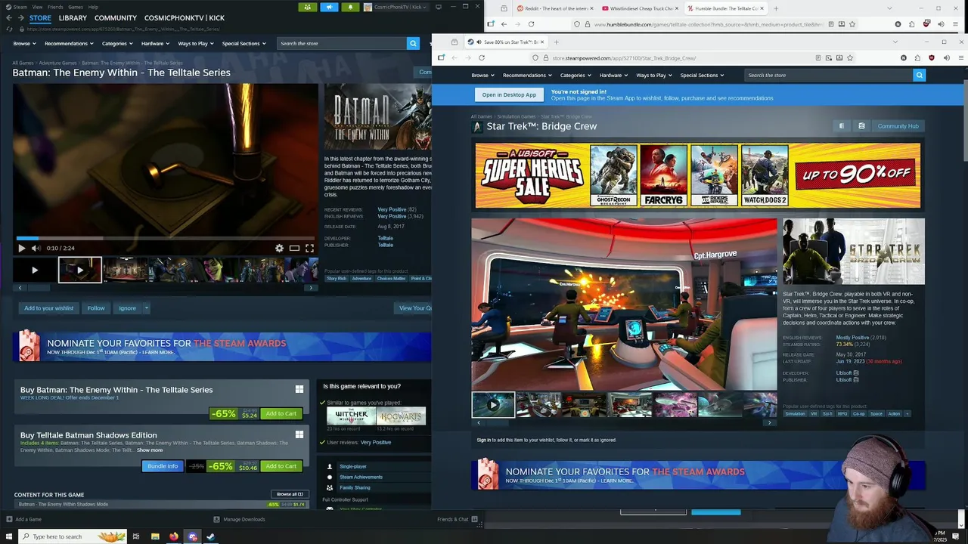Screen dimensions: 968x544
Task: Click Open in Desktop App button
Action: point(509,94)
